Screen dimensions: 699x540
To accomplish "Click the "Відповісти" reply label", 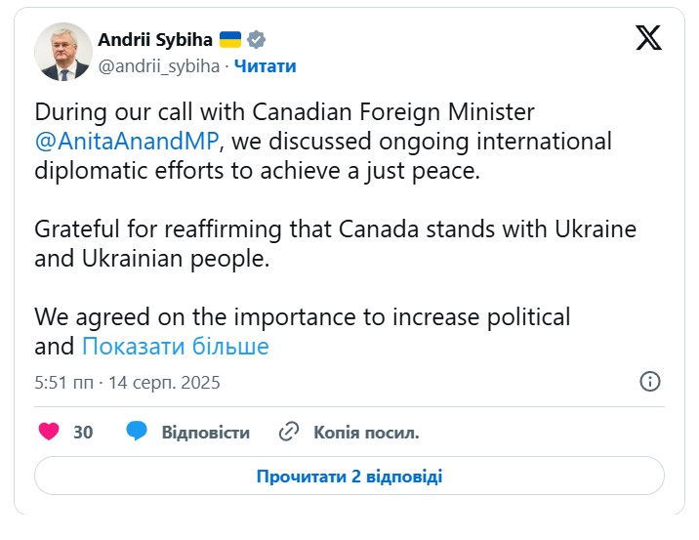I will 205,432.
